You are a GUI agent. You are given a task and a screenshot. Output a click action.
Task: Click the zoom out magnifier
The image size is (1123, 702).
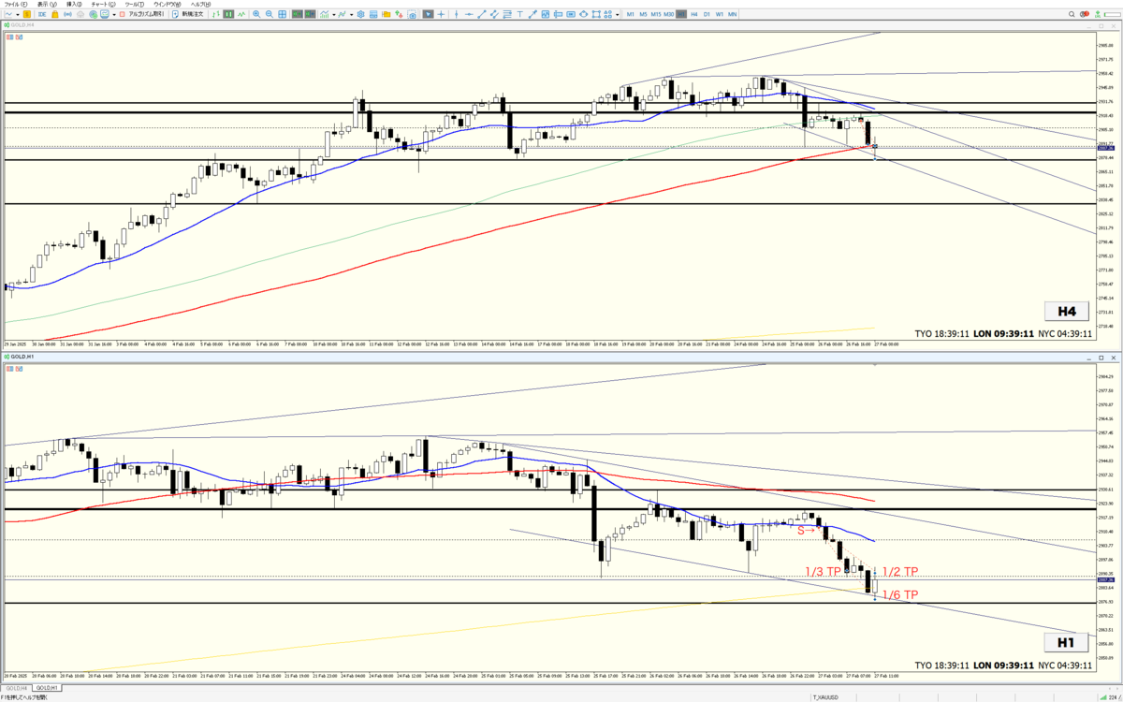(x=270, y=14)
